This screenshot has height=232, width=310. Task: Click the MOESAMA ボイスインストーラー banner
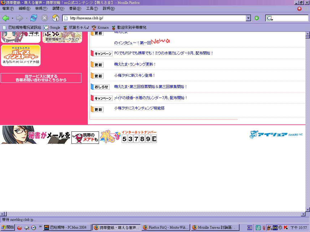(x=21, y=55)
